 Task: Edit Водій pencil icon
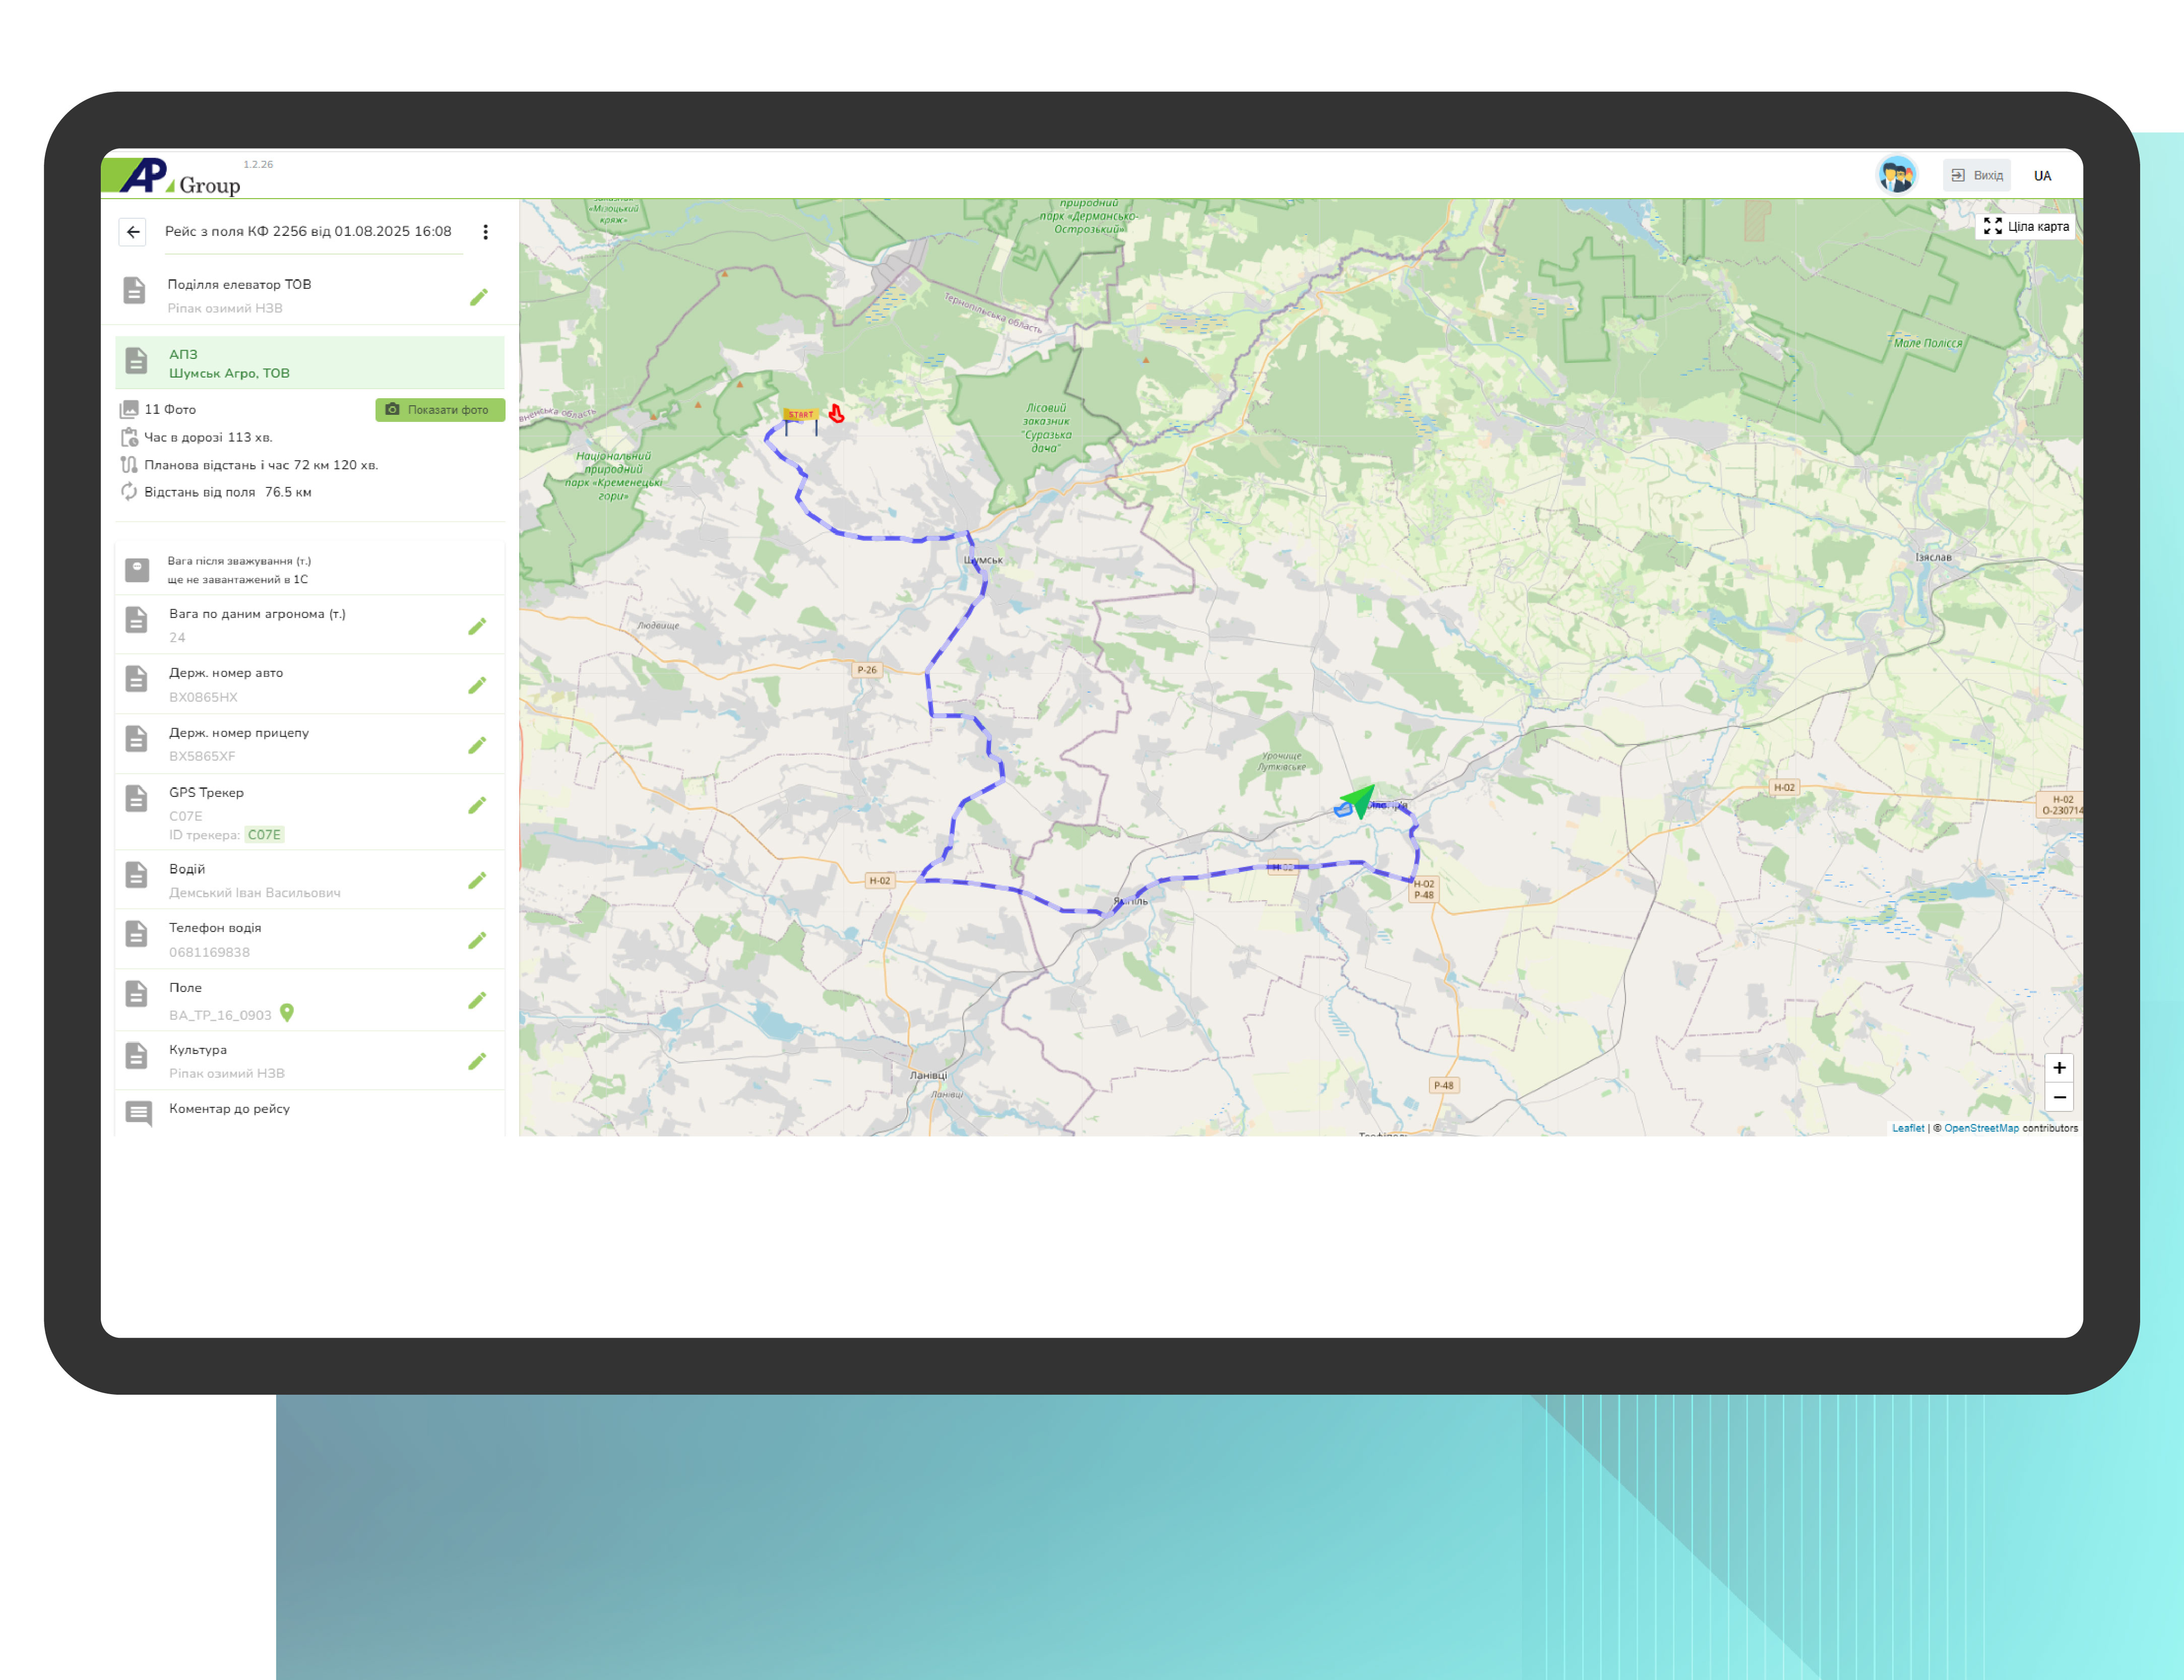point(477,880)
